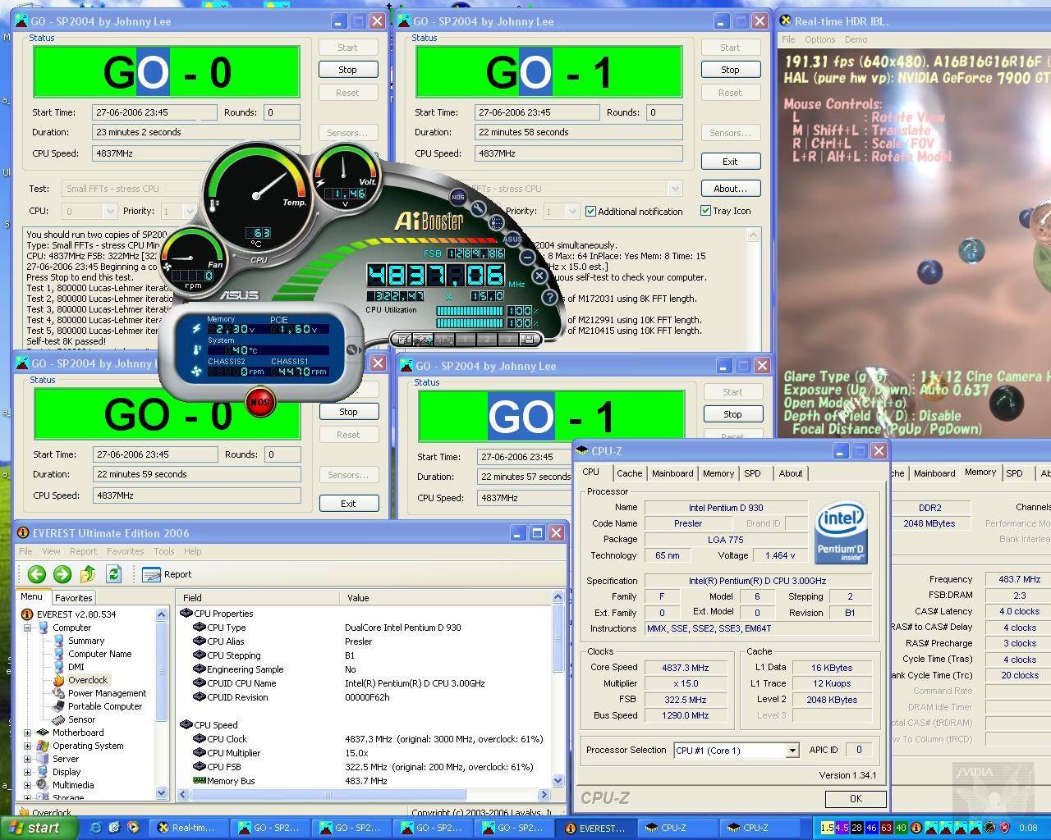
Task: Click About... button in GO-1 window
Action: [730, 188]
